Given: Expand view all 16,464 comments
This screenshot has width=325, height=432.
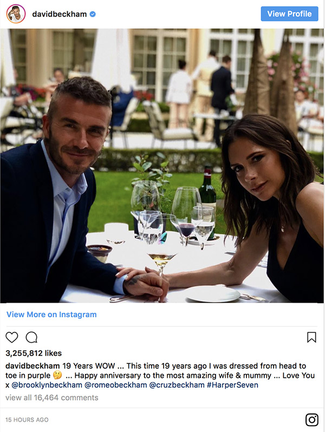Looking at the screenshot, I should click(52, 397).
